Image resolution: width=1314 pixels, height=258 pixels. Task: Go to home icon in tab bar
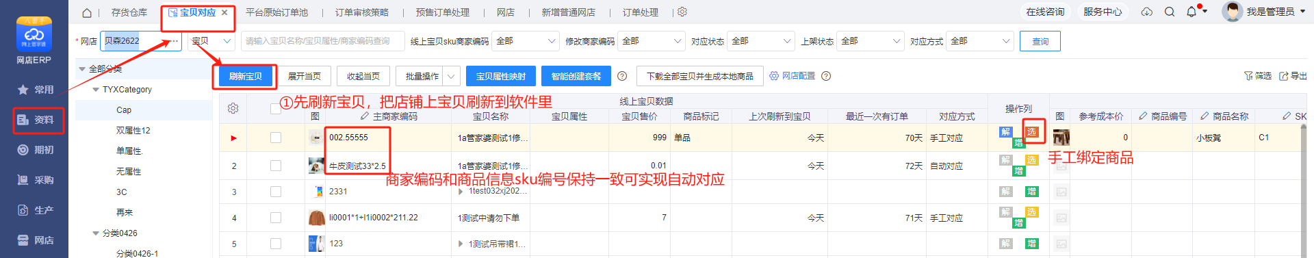[x=87, y=13]
